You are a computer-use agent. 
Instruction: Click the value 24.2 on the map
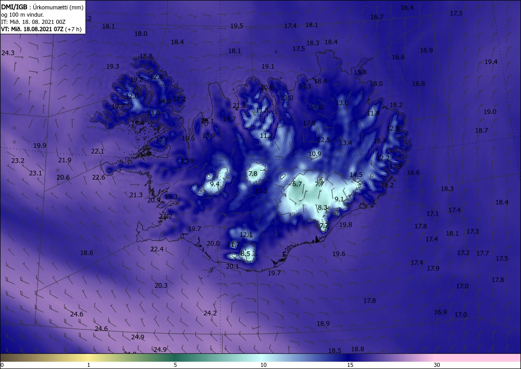(x=210, y=313)
